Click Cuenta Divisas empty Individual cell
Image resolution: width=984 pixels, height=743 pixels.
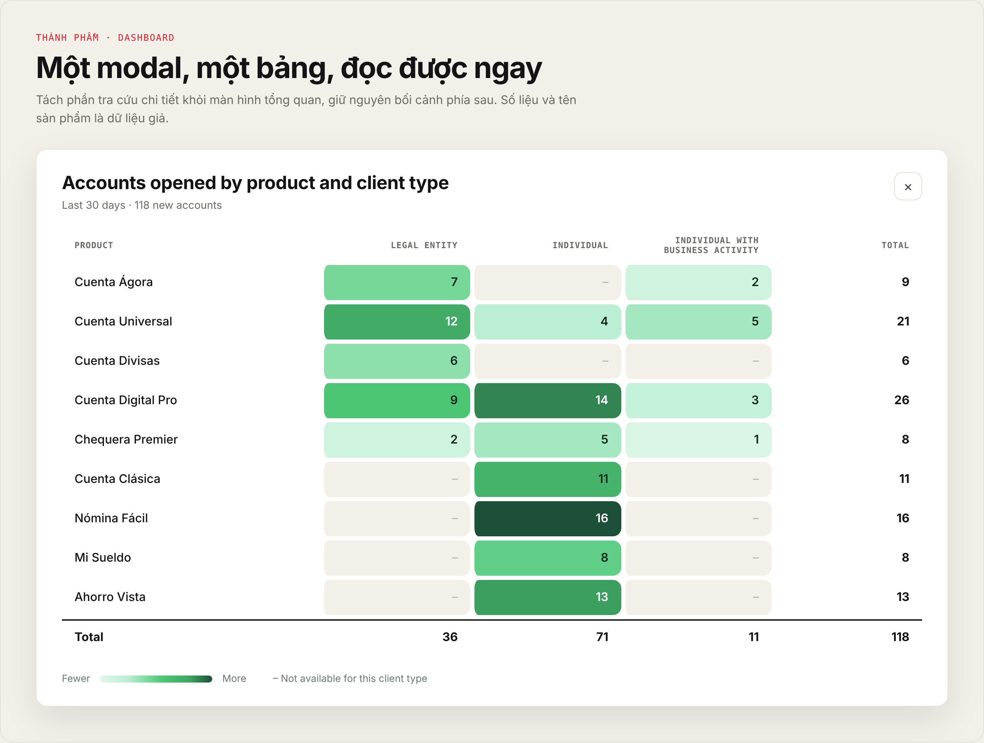pos(548,361)
